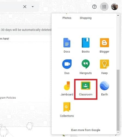This screenshot has width=122, height=137.
Task: Click Even more from Google link
Action: [x=86, y=130]
